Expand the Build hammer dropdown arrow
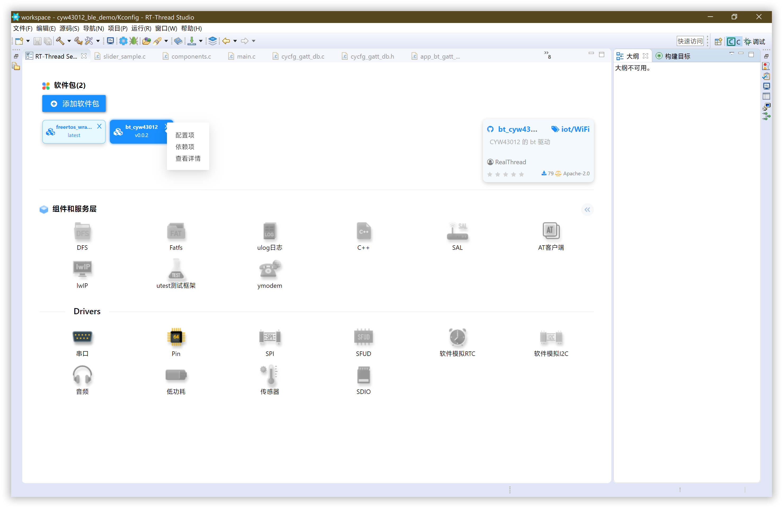The width and height of the screenshot is (783, 508). [69, 41]
